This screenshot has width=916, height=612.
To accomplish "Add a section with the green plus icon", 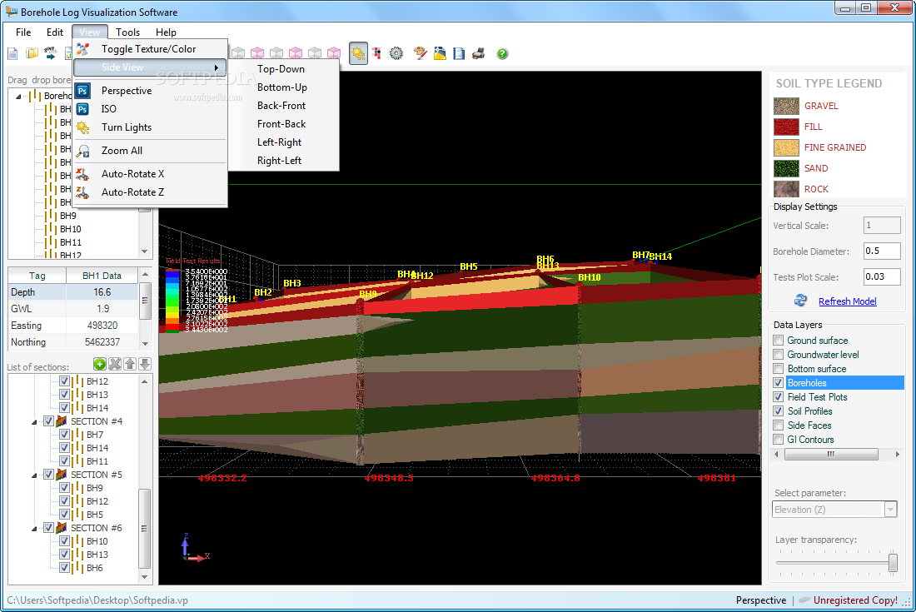I will (100, 365).
